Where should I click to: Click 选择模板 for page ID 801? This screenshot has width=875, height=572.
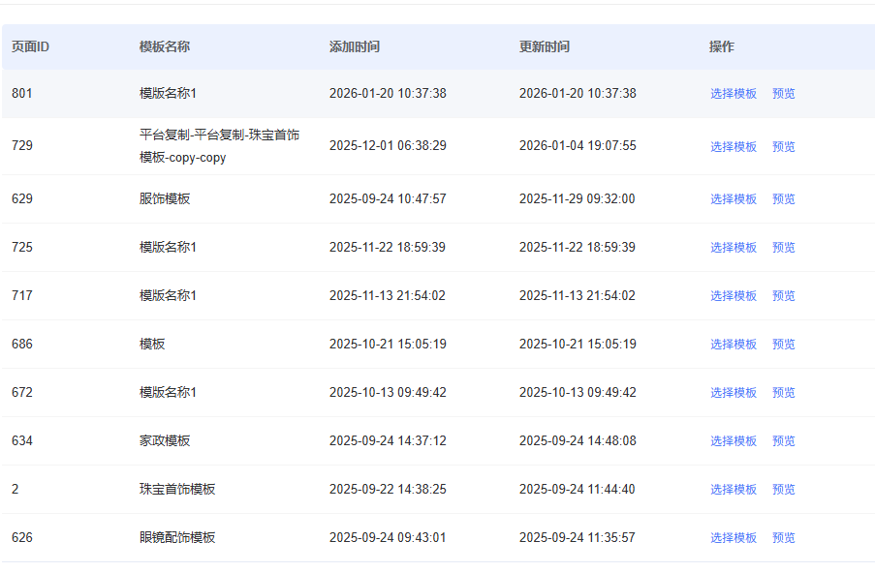(733, 94)
